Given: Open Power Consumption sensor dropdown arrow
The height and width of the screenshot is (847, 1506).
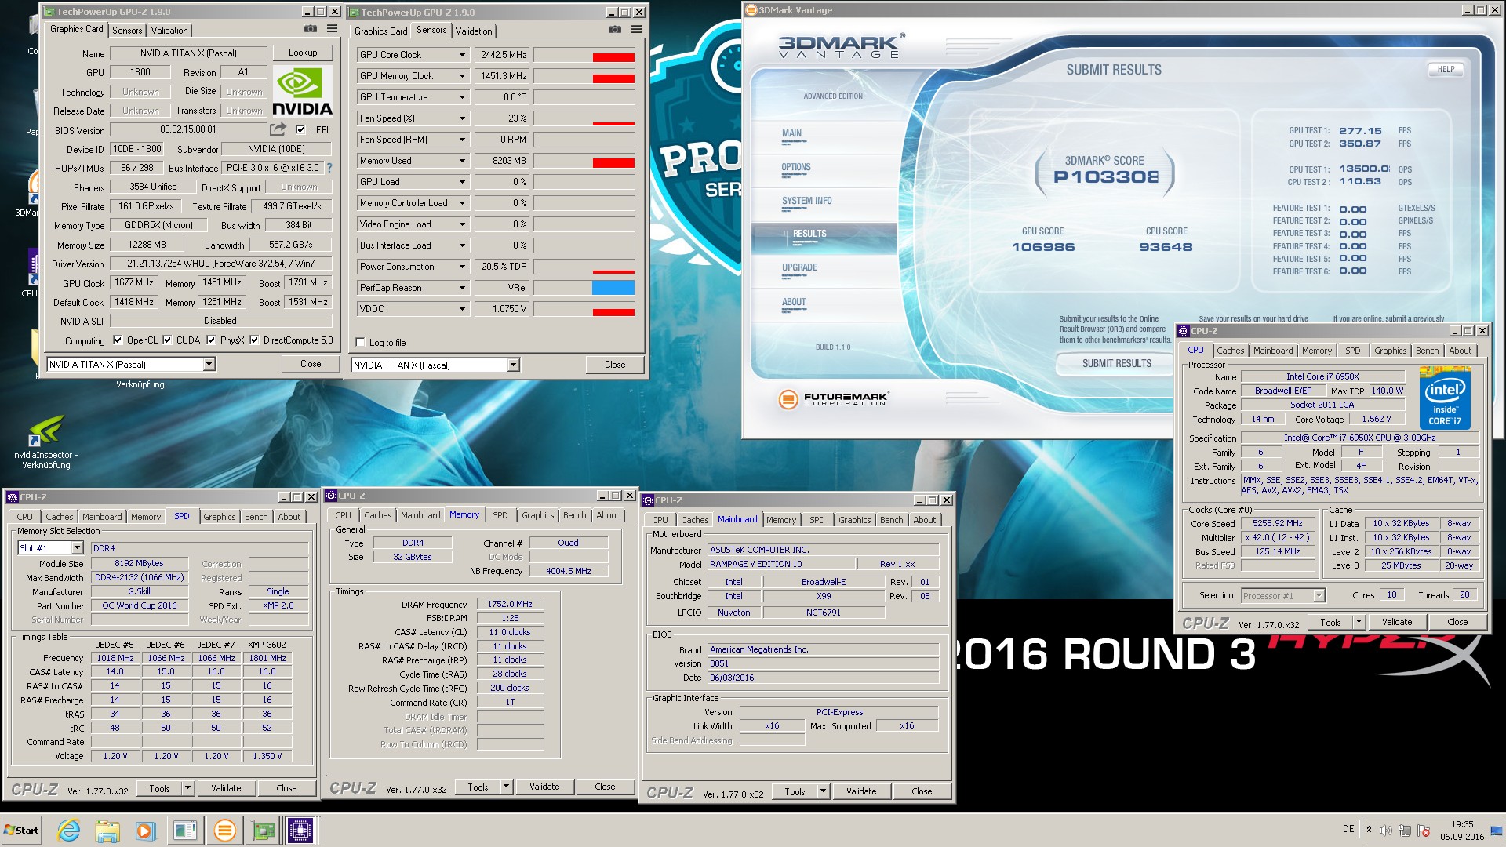Looking at the screenshot, I should 462,267.
